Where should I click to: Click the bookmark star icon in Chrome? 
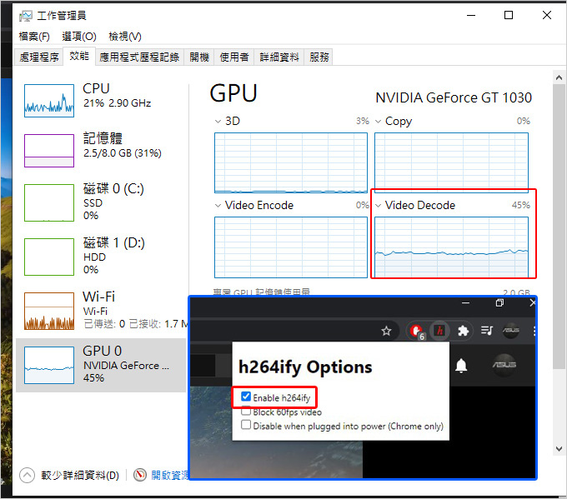click(386, 331)
